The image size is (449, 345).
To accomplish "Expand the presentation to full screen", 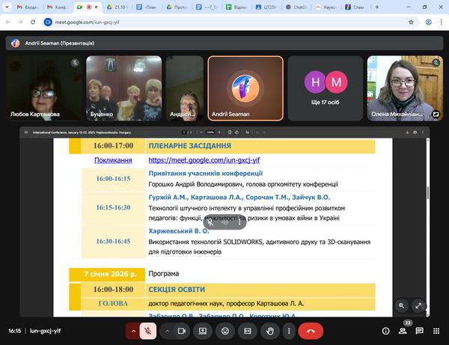I will click(x=418, y=305).
